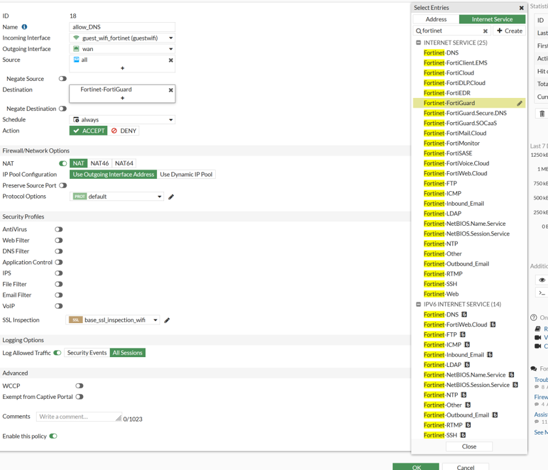Click the trash delete icon at right

pos(542,114)
